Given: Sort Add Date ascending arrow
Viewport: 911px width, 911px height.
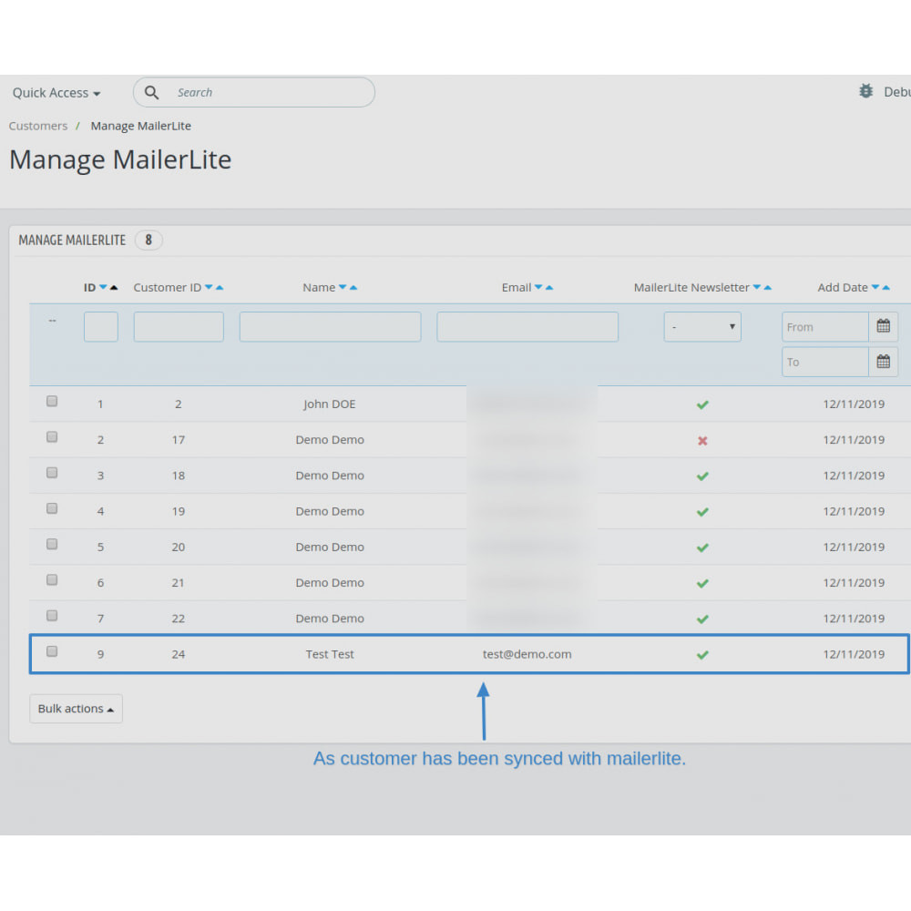Looking at the screenshot, I should coord(886,287).
